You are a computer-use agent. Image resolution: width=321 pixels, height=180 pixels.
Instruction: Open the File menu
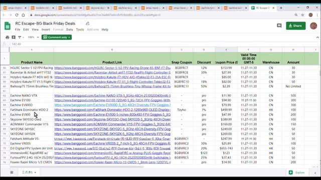pos(18,29)
